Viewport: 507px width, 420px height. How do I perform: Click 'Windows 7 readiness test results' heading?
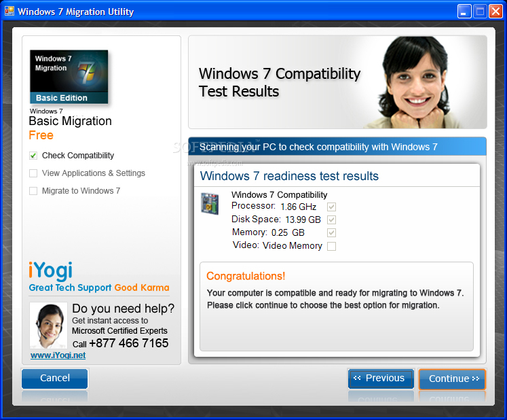pyautogui.click(x=289, y=176)
